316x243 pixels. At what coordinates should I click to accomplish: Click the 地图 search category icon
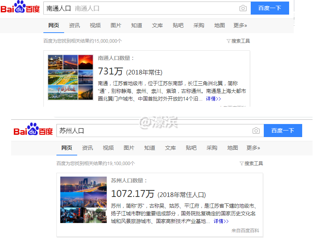(x=219, y=25)
